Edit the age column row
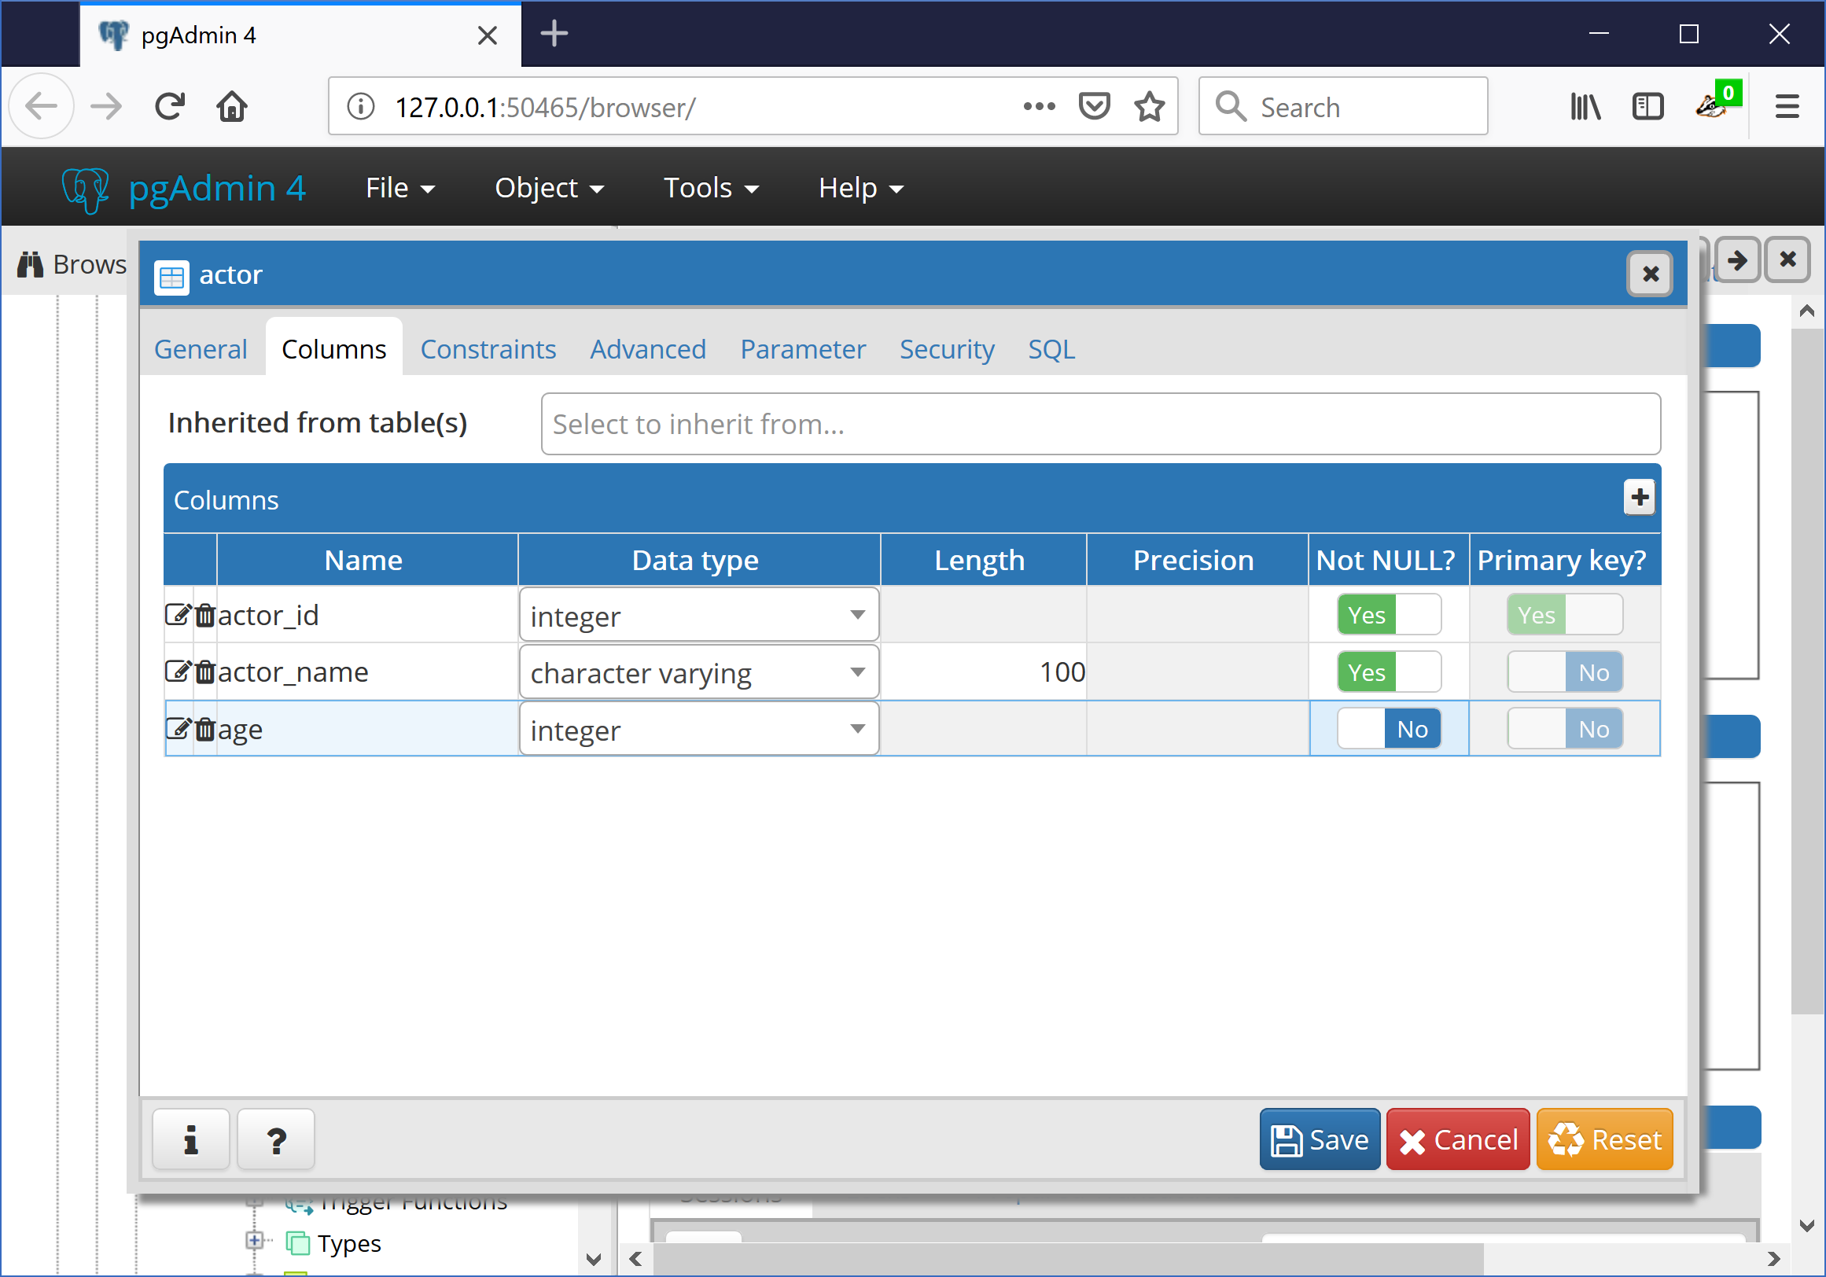Viewport: 1826px width, 1277px height. 179,729
